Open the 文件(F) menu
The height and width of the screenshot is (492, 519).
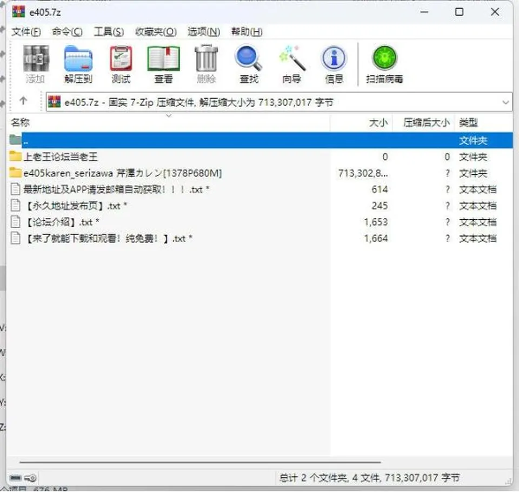tap(26, 32)
